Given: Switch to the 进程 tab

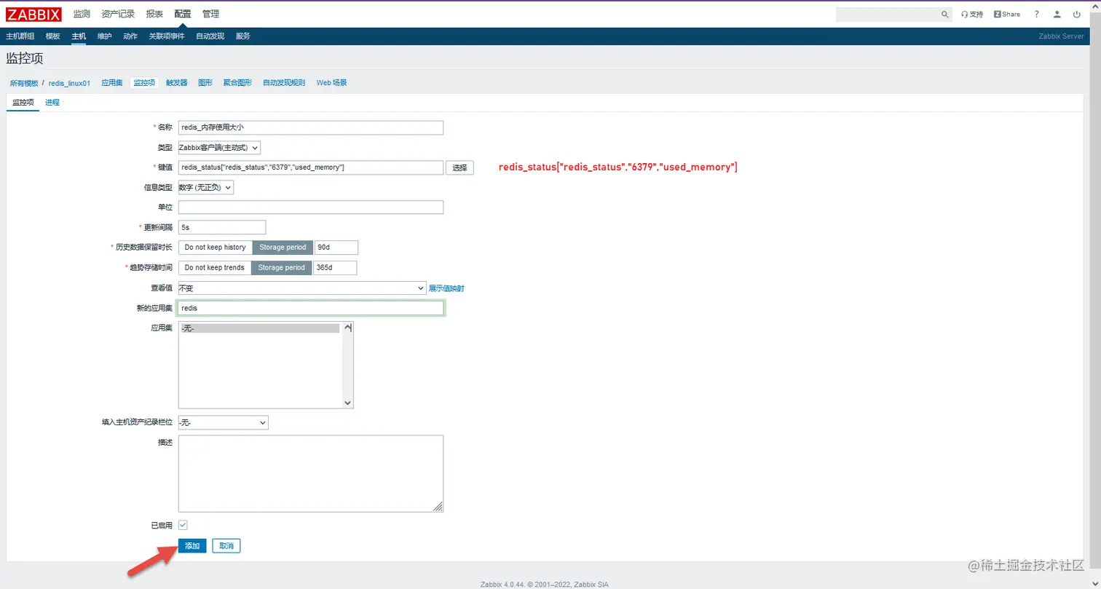Looking at the screenshot, I should click(x=52, y=103).
